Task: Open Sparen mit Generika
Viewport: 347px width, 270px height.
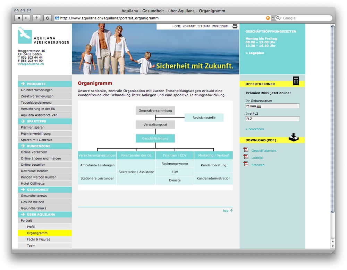Action: (45, 140)
